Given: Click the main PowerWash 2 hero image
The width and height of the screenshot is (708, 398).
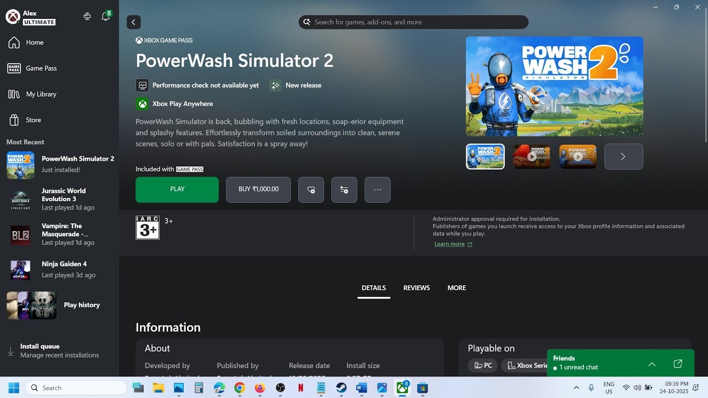Looking at the screenshot, I should (554, 86).
